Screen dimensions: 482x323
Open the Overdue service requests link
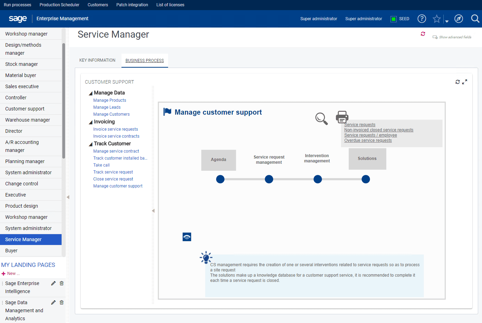pyautogui.click(x=368, y=140)
